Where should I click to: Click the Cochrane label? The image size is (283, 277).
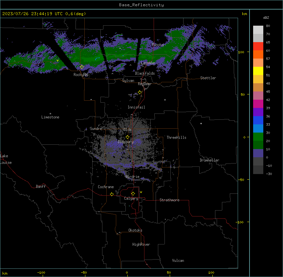(106, 187)
